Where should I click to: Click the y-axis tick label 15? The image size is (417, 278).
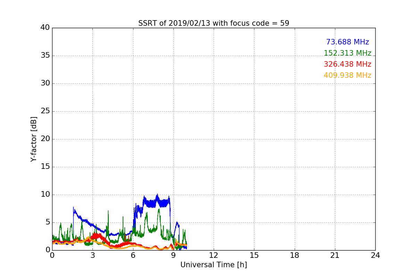point(45,167)
